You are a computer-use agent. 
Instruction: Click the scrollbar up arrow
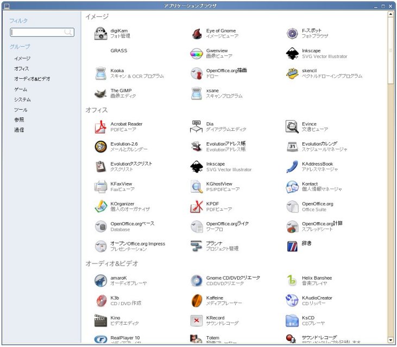click(390, 14)
